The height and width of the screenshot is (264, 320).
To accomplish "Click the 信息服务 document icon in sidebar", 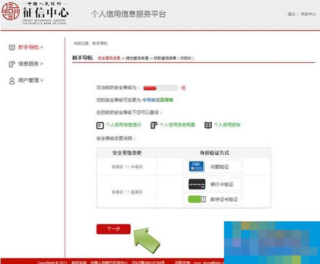I will (12, 64).
